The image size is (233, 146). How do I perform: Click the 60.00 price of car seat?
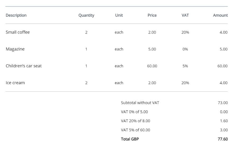click(x=152, y=66)
